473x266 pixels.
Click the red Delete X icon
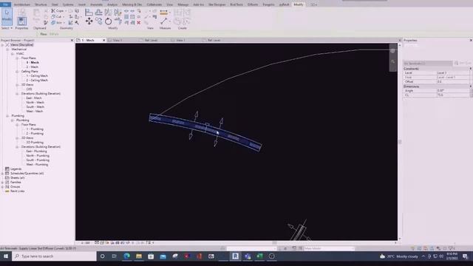(x=139, y=23)
